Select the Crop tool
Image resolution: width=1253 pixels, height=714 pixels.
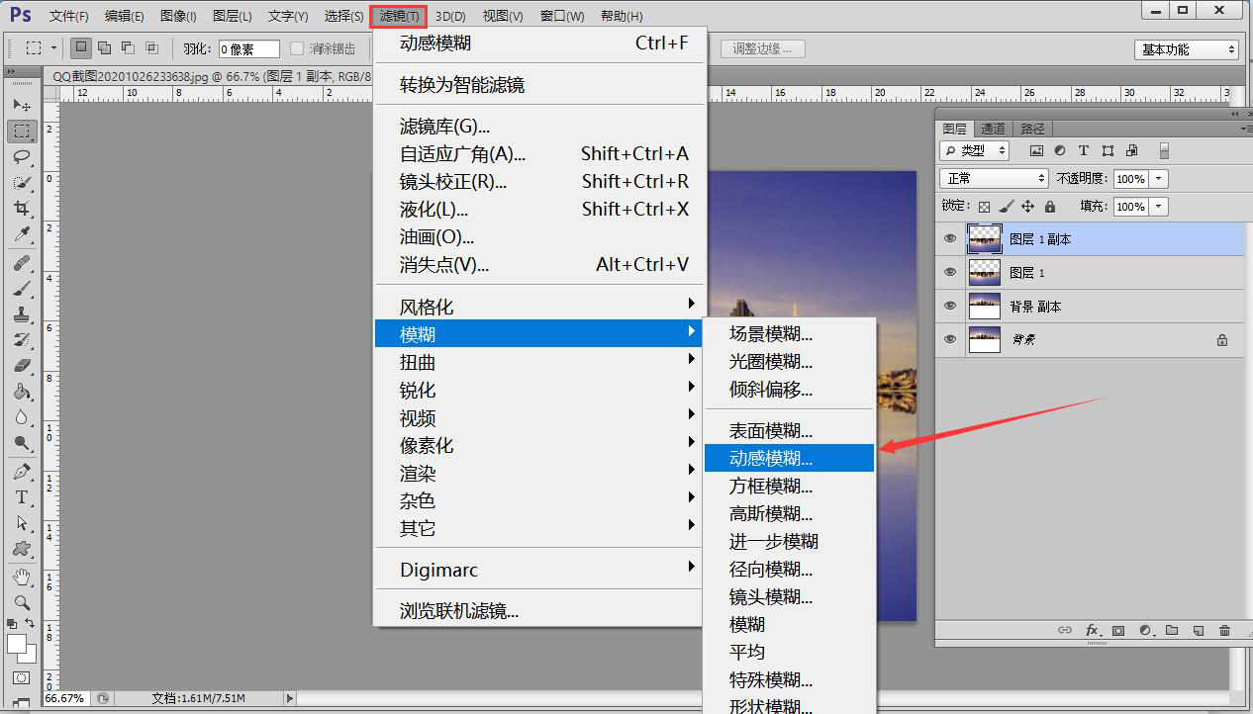coord(22,209)
